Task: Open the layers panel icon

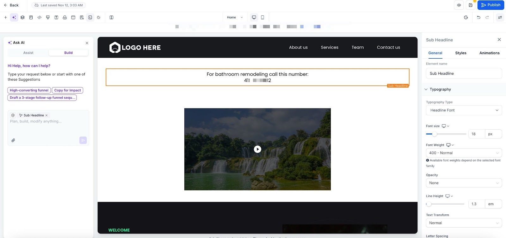Action: point(22,17)
